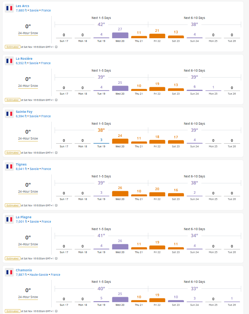Click the 42" Next 1-5 Days total for Les Arcs
This screenshot has height=314, width=249.
coord(101,24)
